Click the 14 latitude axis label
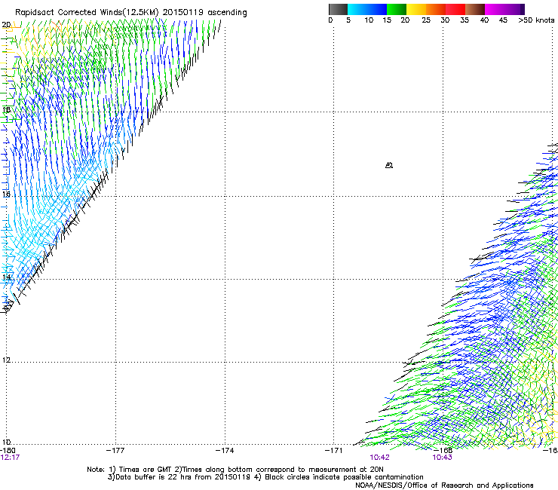This screenshot has height=490, width=558. [6, 277]
